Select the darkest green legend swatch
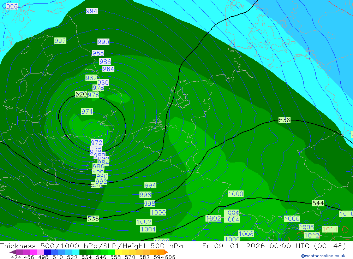 (x=83, y=252)
